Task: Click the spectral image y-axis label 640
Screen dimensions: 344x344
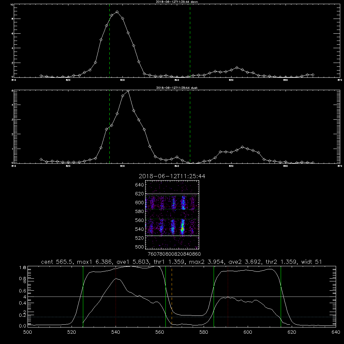Action: click(x=140, y=185)
